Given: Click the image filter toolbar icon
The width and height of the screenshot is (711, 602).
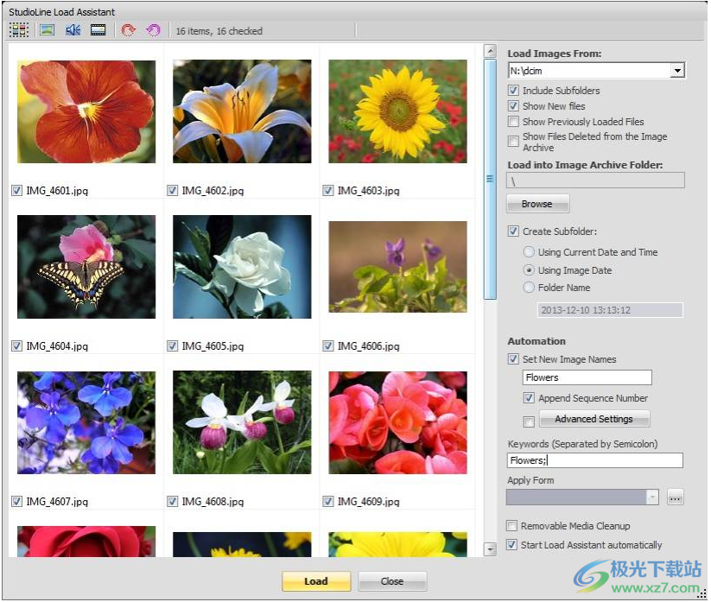Looking at the screenshot, I should [48, 29].
